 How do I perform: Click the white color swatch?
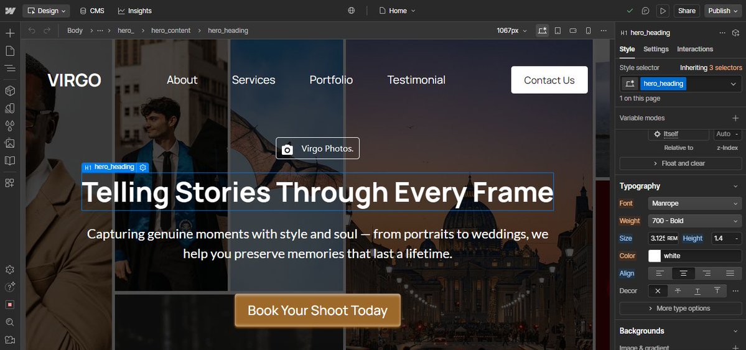655,256
